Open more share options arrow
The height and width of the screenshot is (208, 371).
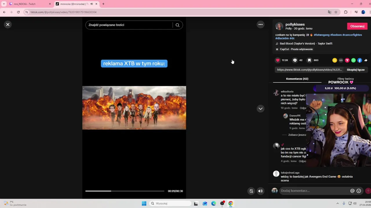coord(366,60)
